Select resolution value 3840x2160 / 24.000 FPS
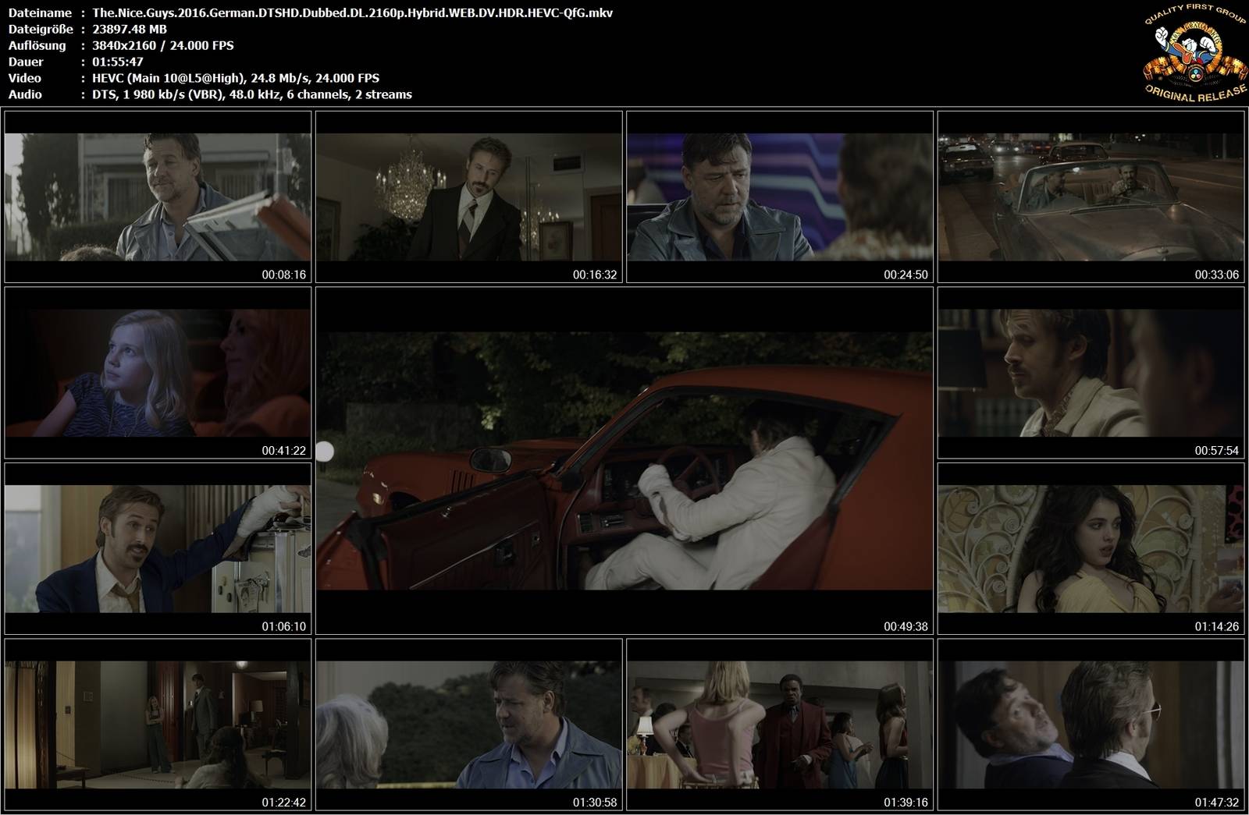The width and height of the screenshot is (1249, 815). pyautogui.click(x=162, y=45)
